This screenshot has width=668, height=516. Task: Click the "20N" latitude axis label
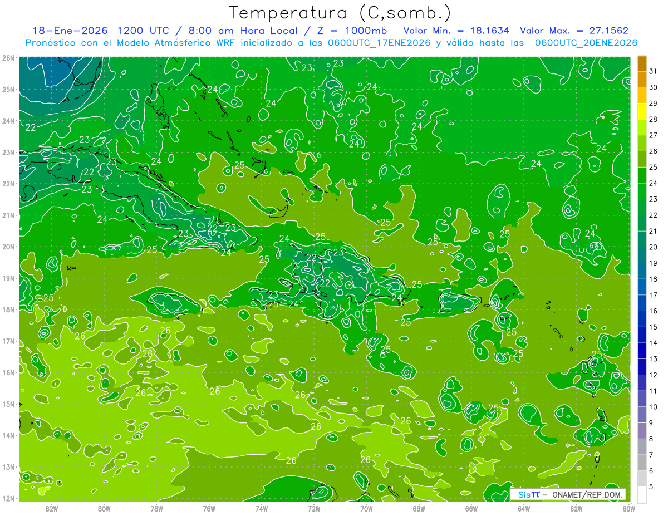pos(8,247)
